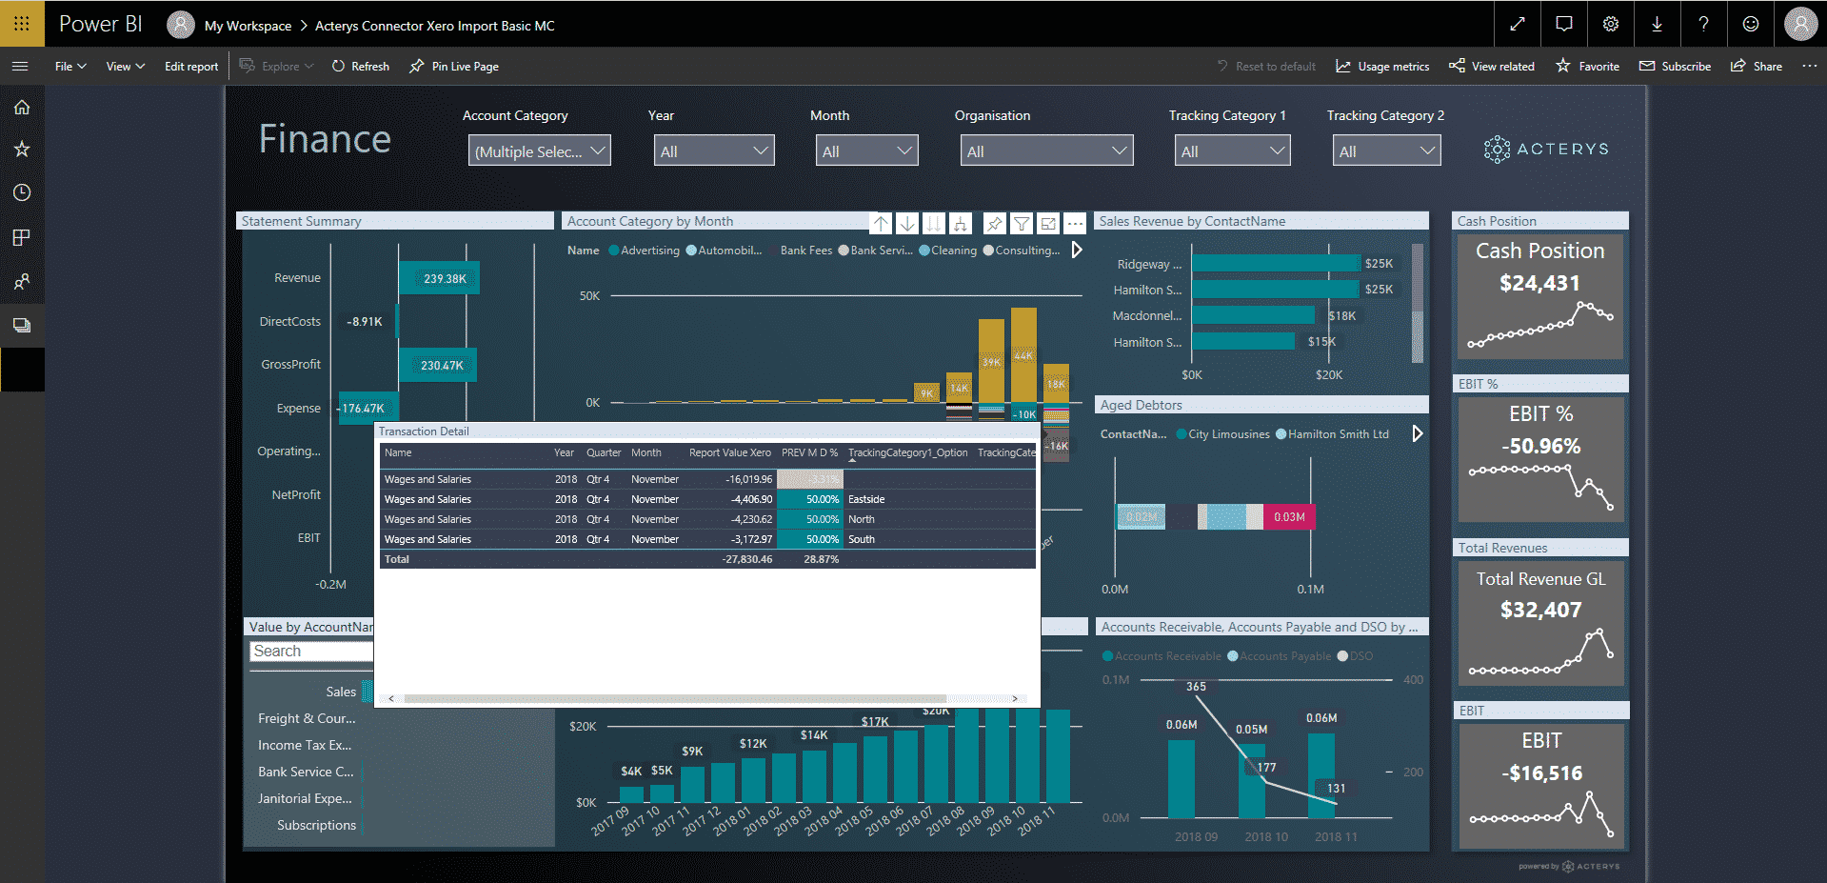1827x883 pixels.
Task: Click the Cash Position card
Action: [1540, 296]
